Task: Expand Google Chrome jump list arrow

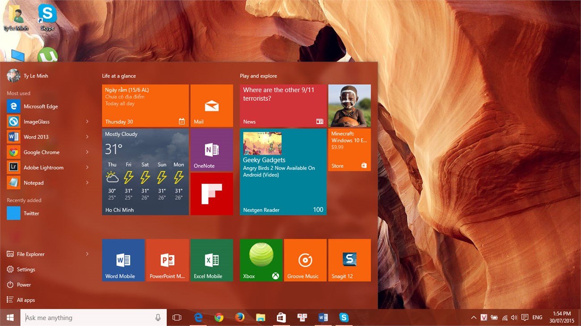Action: (87, 152)
